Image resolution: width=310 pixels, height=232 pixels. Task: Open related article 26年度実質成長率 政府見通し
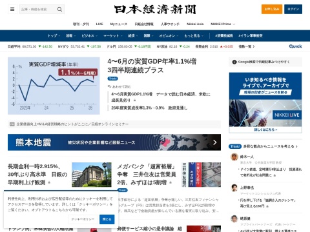pyautogui.click(x=149, y=108)
